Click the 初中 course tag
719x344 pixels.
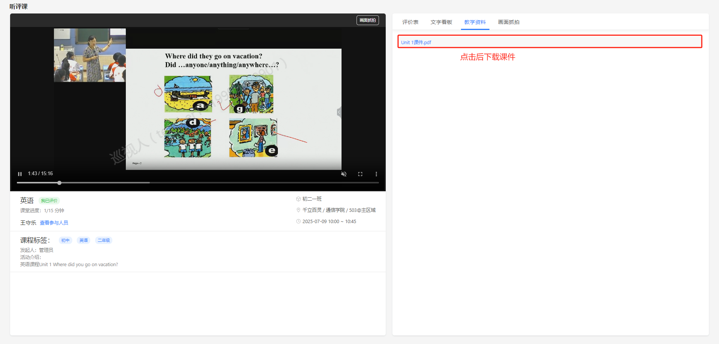click(65, 240)
